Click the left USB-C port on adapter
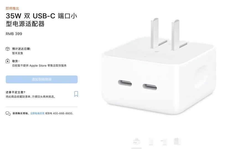The image size is (227, 154). coord(125,83)
